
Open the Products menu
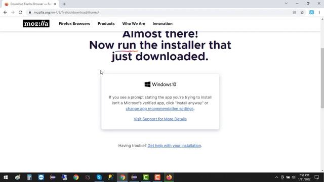click(106, 24)
